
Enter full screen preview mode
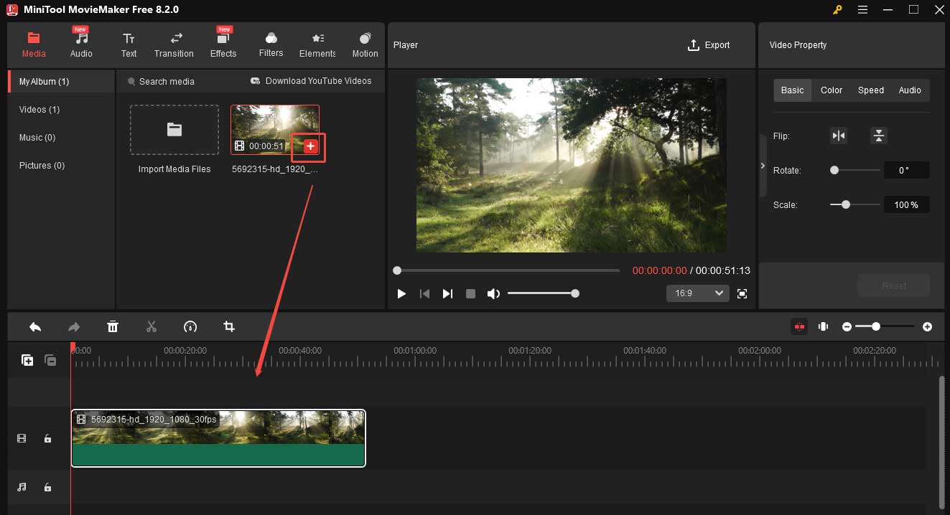coord(742,293)
